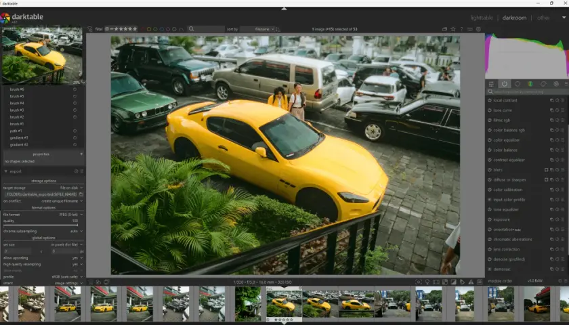This screenshot has width=569, height=325.
Task: Toggle gamut check warning icon
Action: pyautogui.click(x=471, y=282)
